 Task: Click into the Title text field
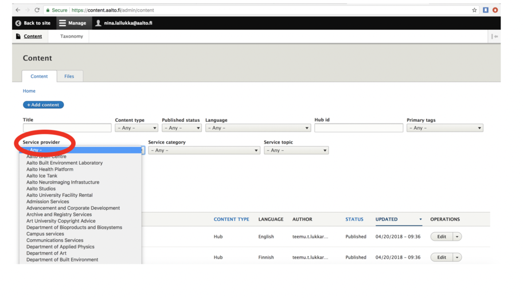67,128
